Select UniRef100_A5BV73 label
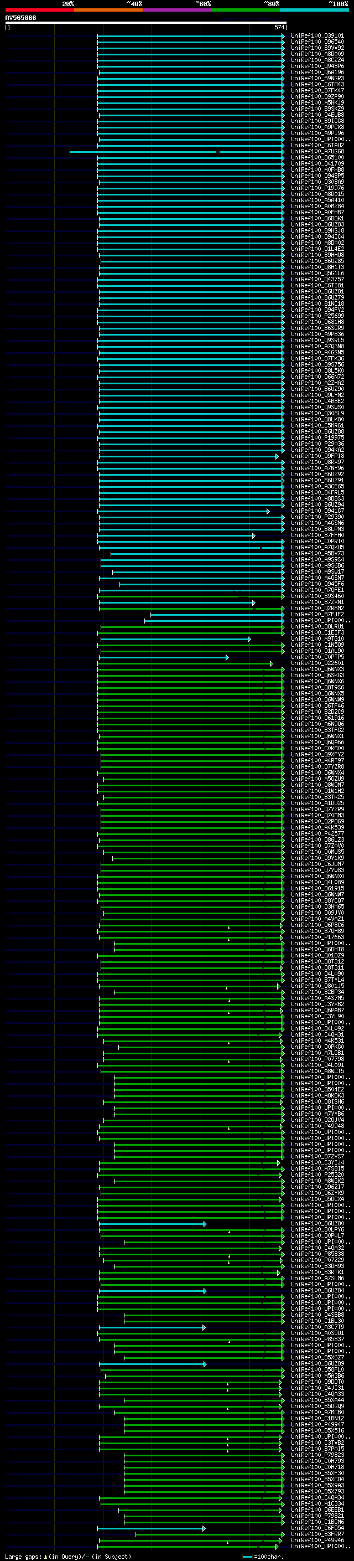Viewport: 354px width, 1561px height. [317, 553]
